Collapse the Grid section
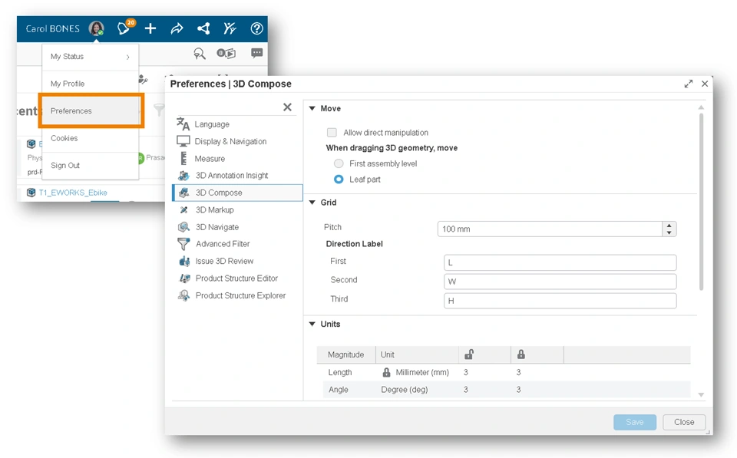This screenshot has height=458, width=737. pyautogui.click(x=312, y=203)
